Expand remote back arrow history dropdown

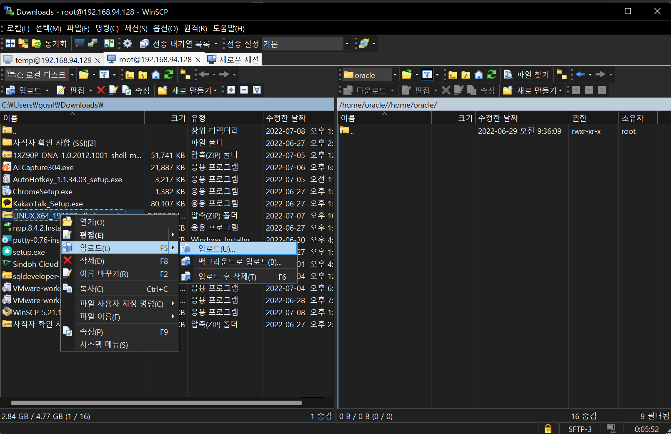click(x=590, y=75)
